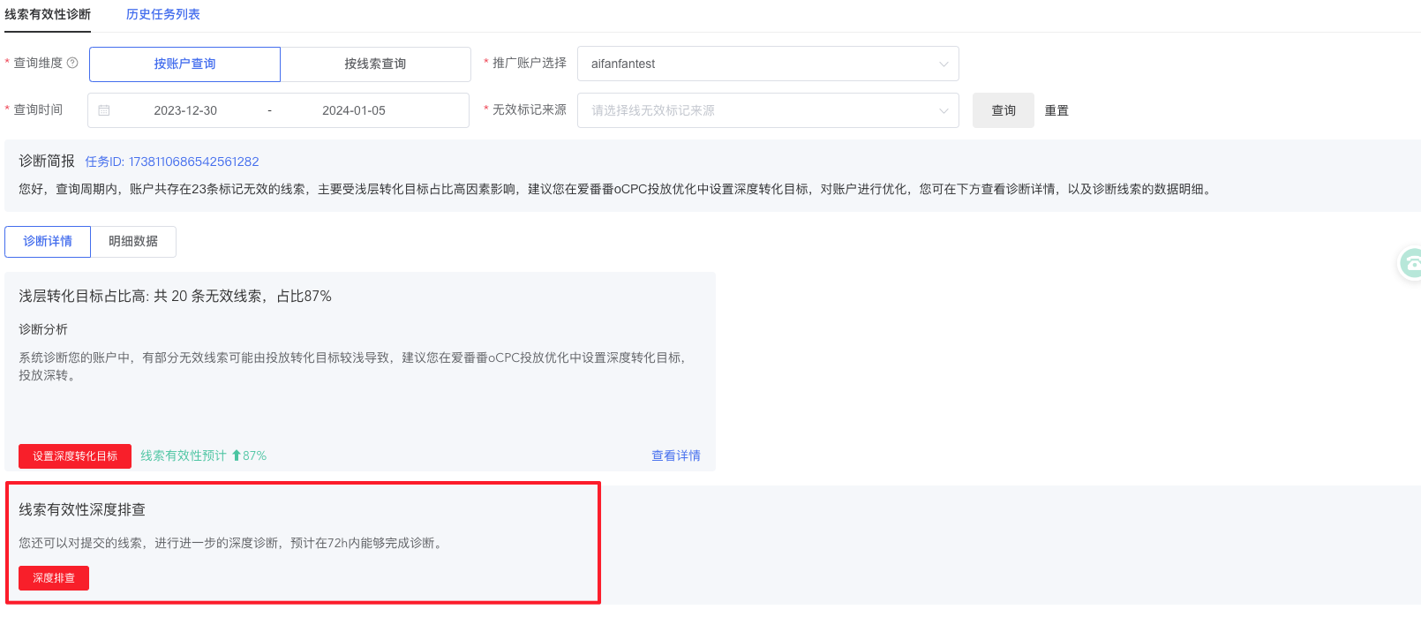
Task: Click the red 设置深度转化目标 button
Action: [x=75, y=456]
